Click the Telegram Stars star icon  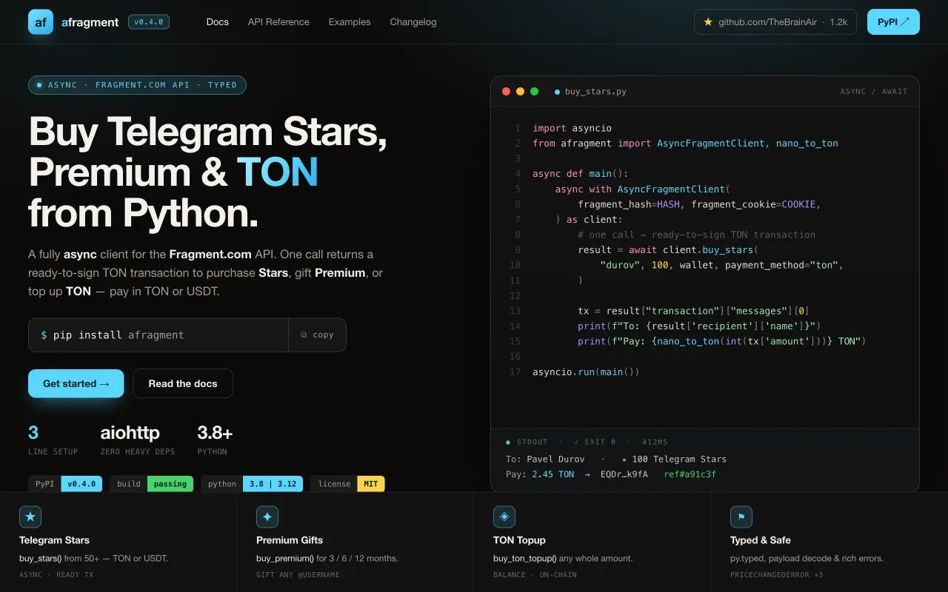pyautogui.click(x=30, y=517)
